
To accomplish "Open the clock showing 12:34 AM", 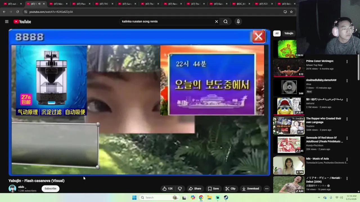I will click(352, 198).
